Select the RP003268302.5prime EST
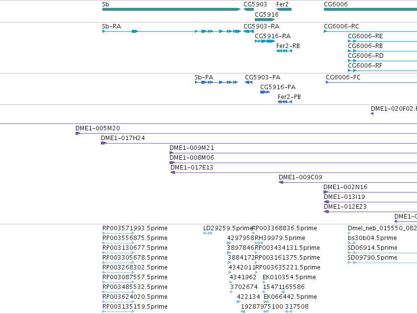The height and width of the screenshot is (314, 417). (119, 272)
